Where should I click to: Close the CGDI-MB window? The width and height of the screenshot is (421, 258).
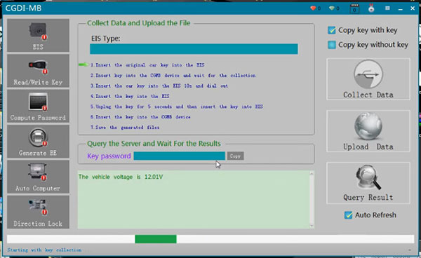[x=413, y=8]
